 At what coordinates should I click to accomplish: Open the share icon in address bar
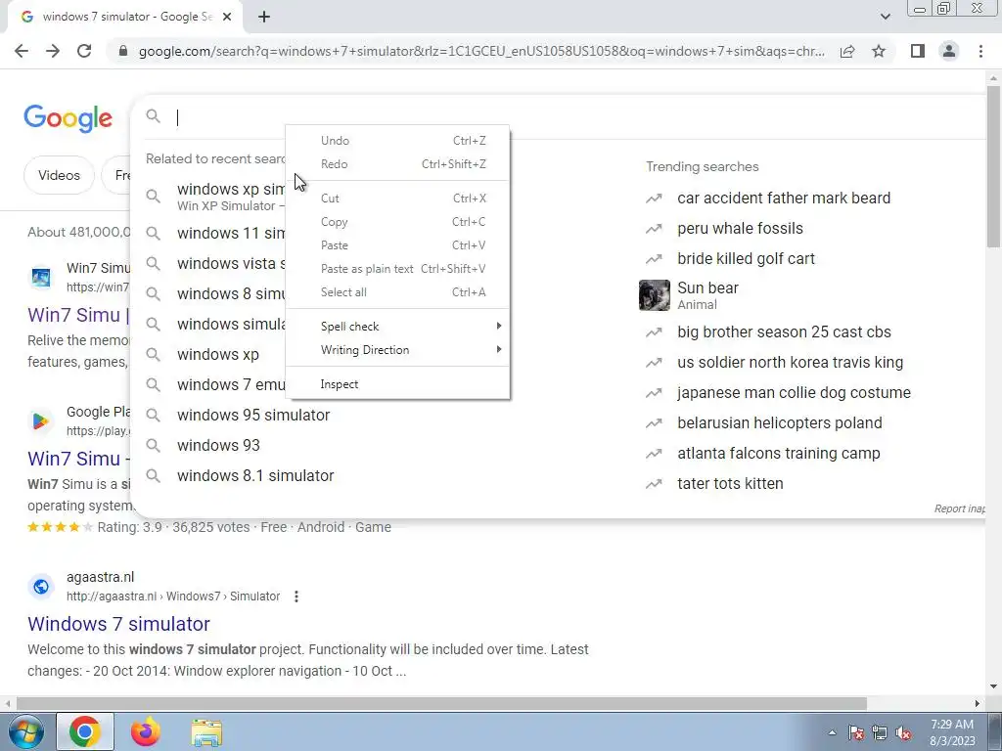click(847, 51)
